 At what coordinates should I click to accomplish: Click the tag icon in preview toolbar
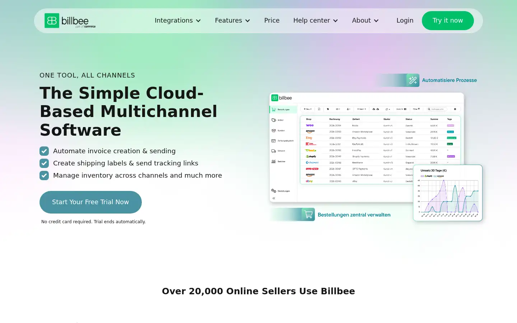328,109
